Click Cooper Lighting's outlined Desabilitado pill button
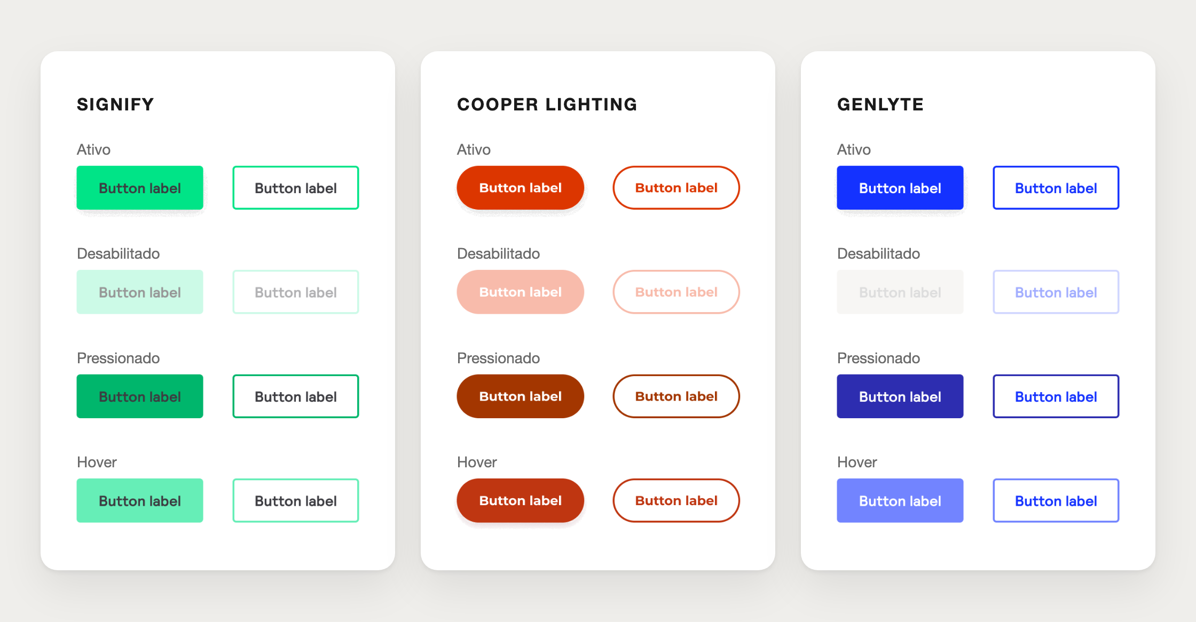This screenshot has height=622, width=1196. [x=676, y=292]
